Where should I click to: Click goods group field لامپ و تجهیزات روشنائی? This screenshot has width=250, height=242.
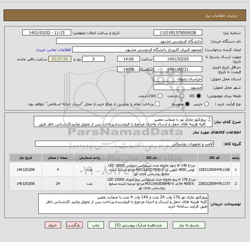tap(124, 144)
